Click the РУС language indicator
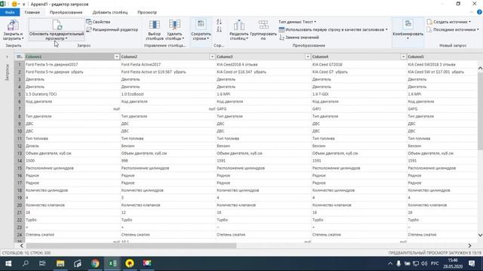483x271 pixels. 435,263
